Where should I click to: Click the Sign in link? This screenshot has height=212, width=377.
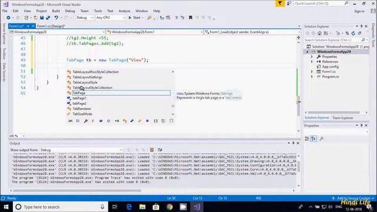click(359, 11)
